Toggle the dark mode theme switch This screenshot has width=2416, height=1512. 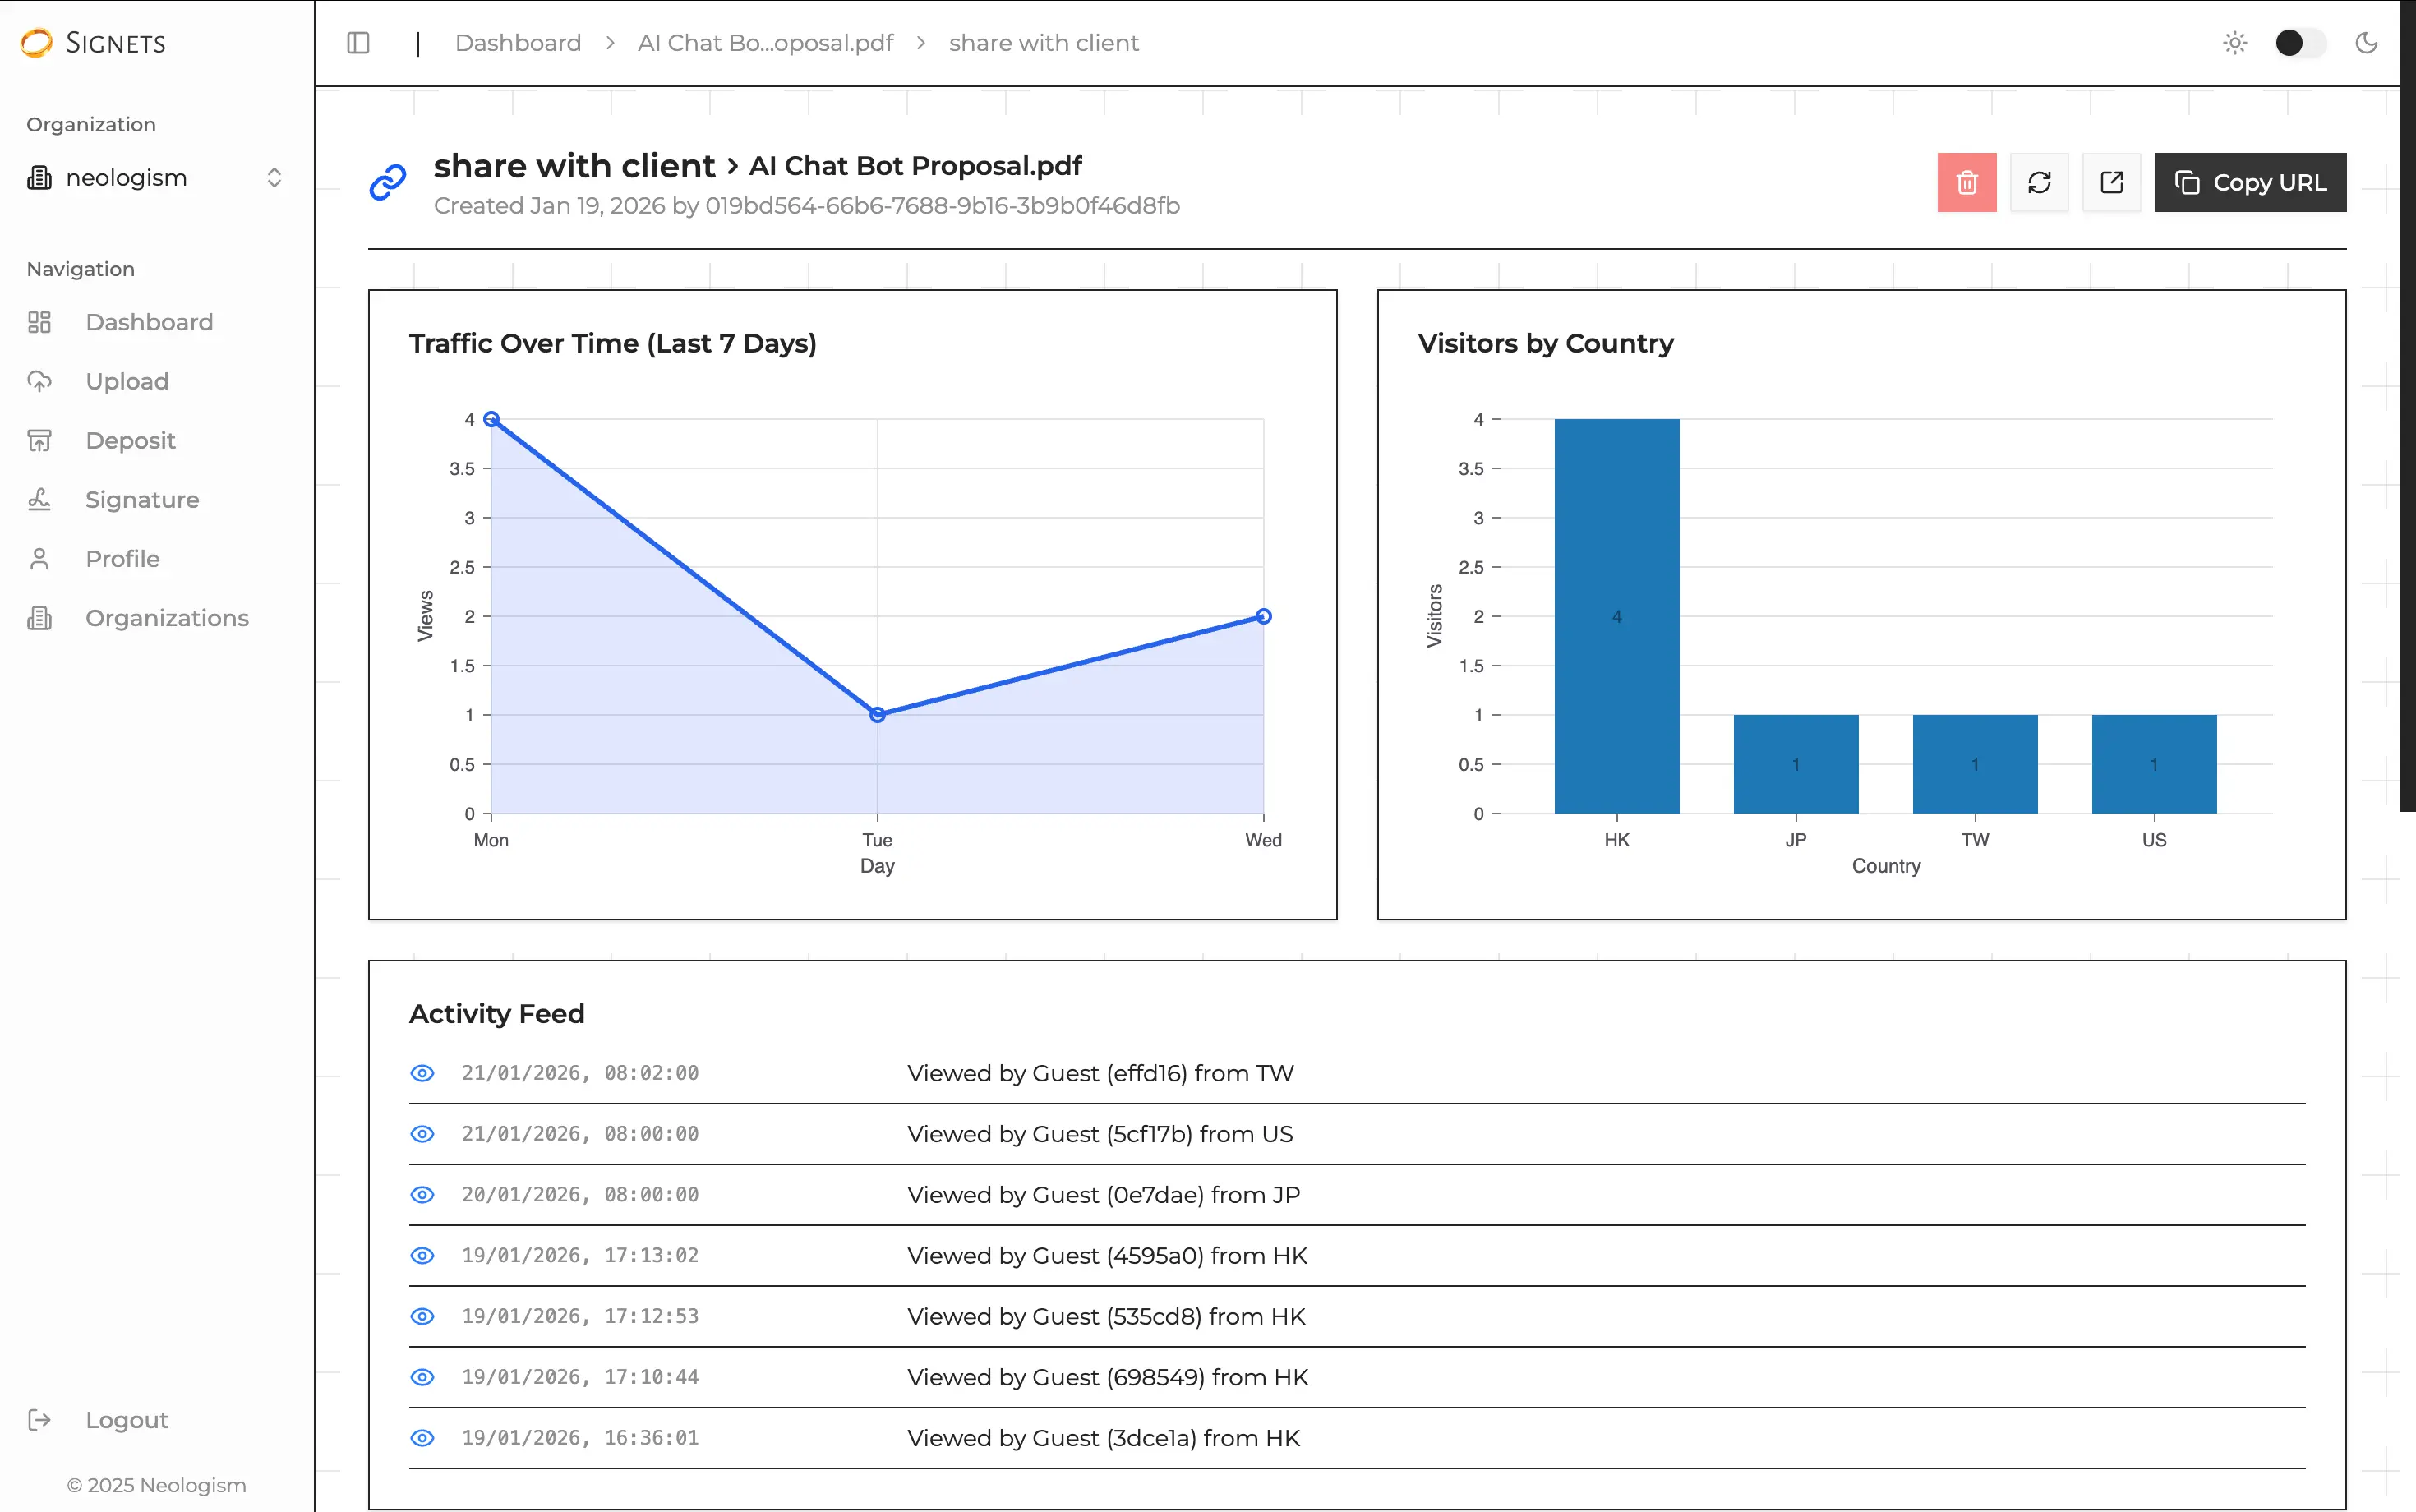[2299, 43]
